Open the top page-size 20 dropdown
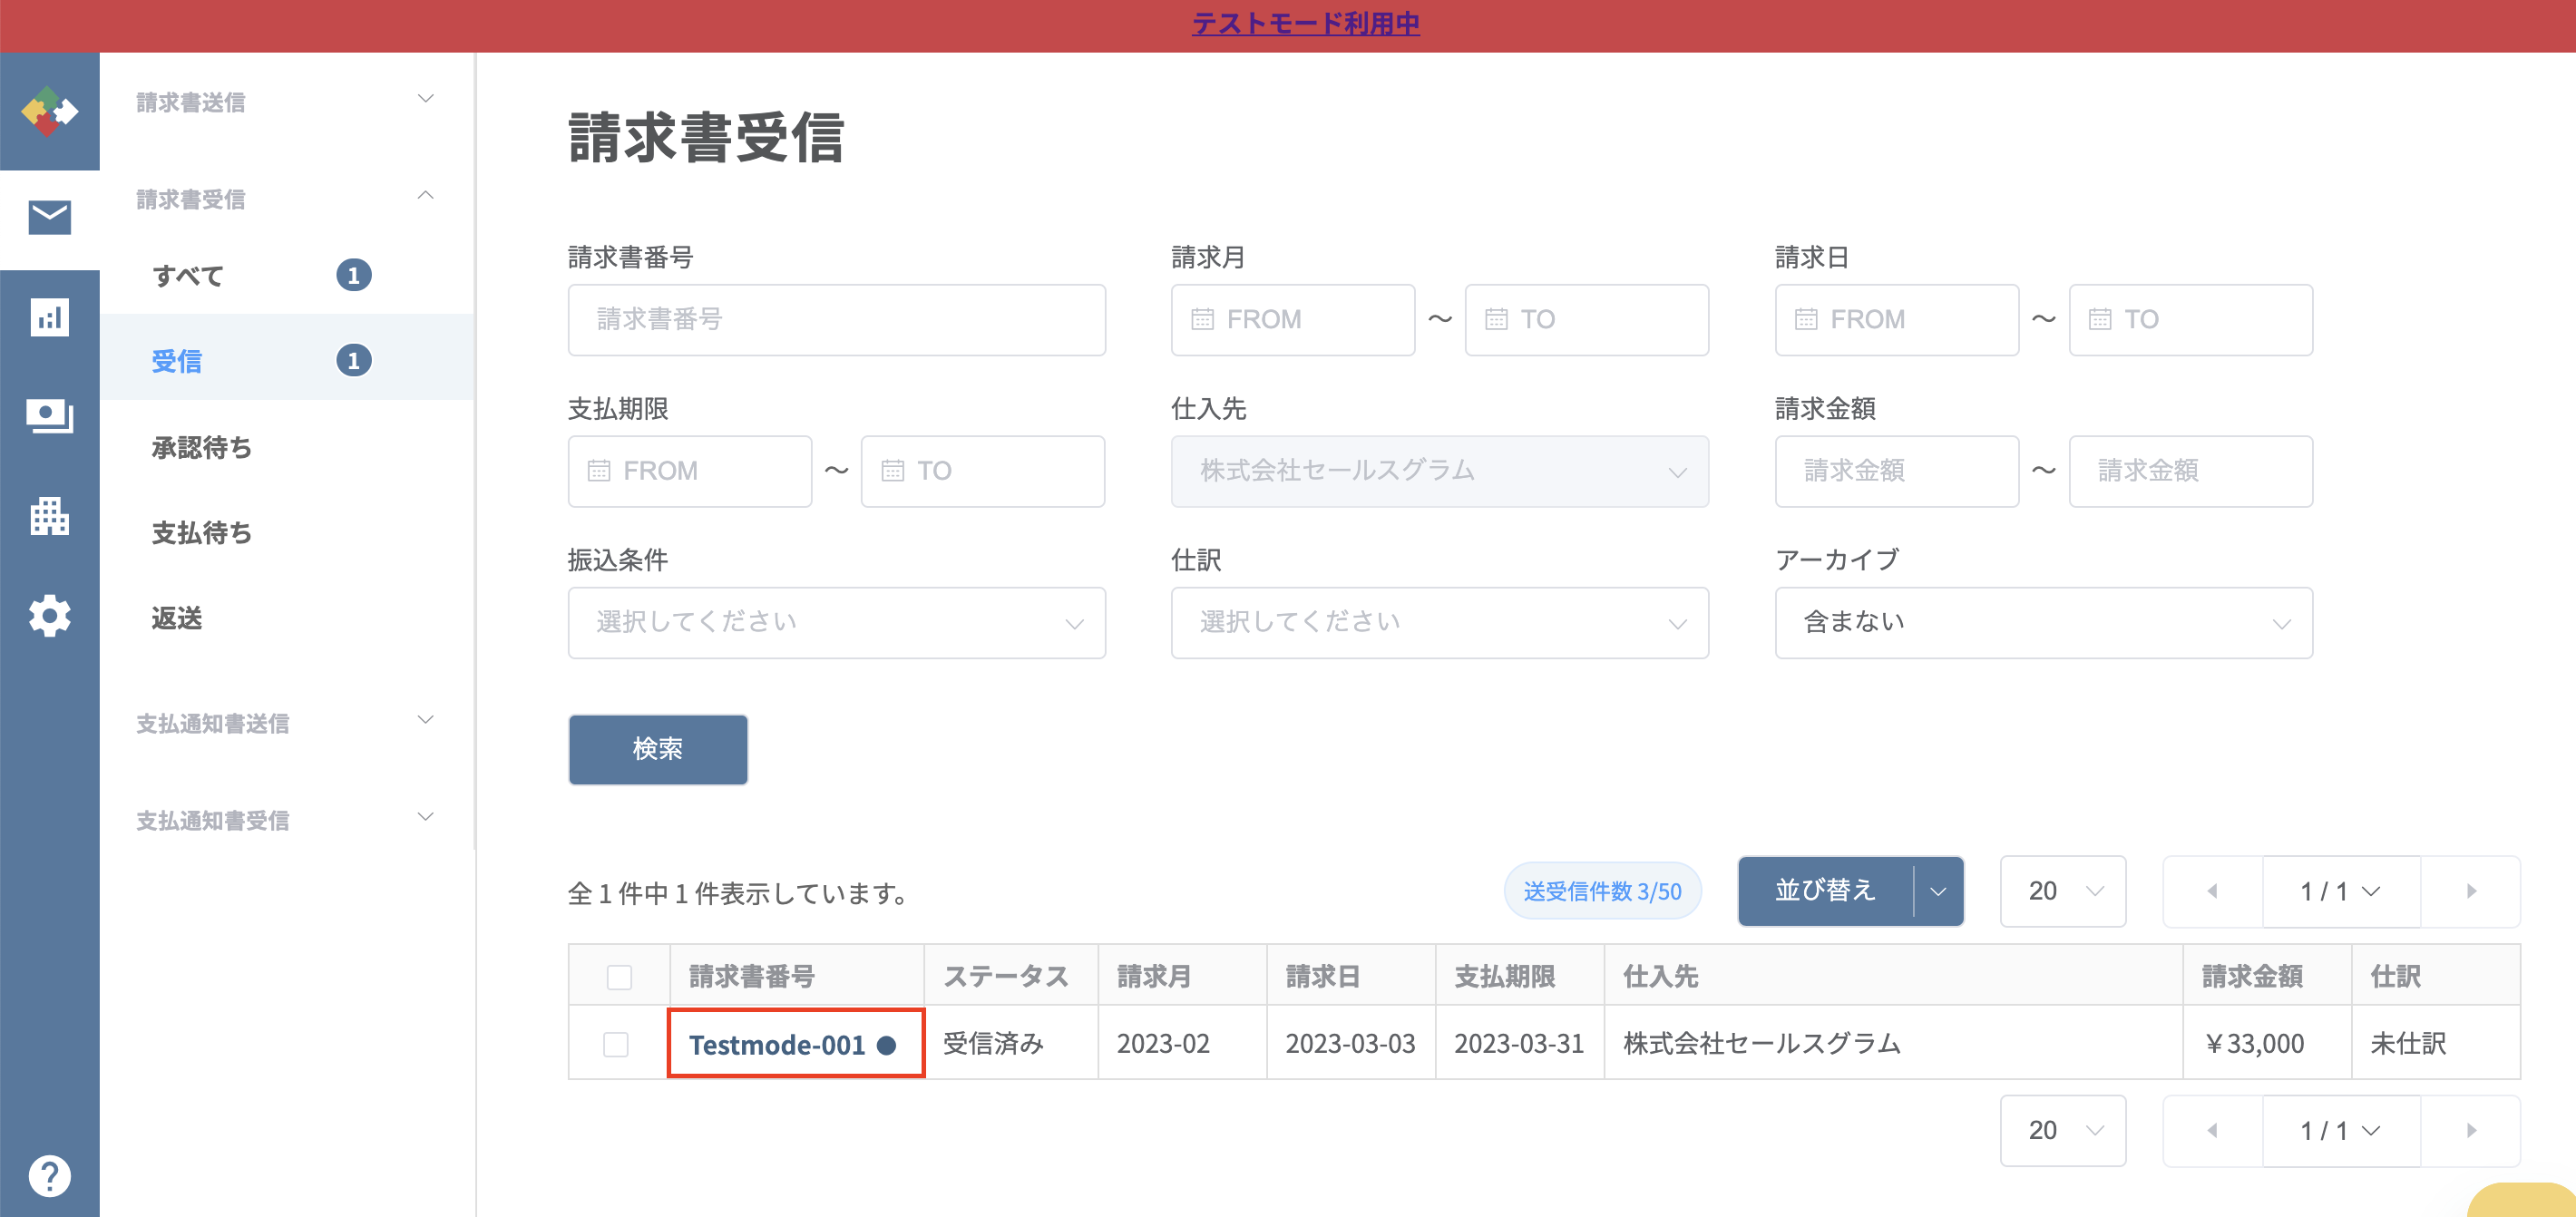This screenshot has height=1217, width=2576. (2062, 891)
